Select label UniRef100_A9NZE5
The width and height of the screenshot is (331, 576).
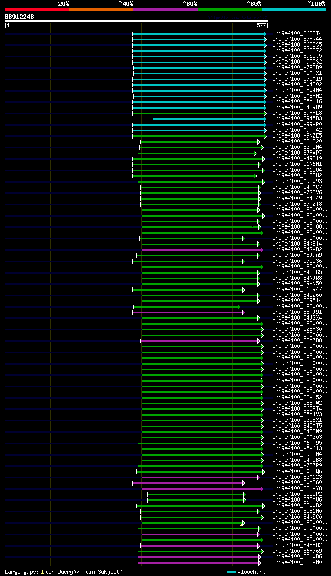coord(297,136)
